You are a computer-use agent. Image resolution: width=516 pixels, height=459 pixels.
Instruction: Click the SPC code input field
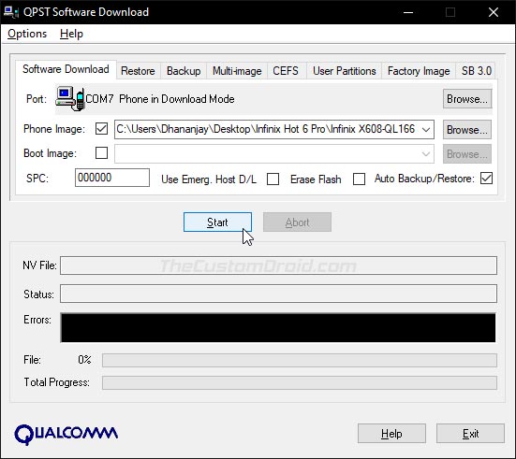[x=112, y=178]
